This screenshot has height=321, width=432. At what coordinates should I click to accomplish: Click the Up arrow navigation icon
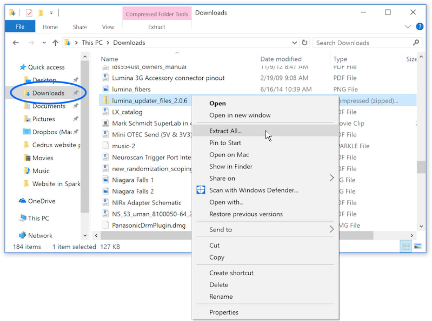(x=55, y=43)
